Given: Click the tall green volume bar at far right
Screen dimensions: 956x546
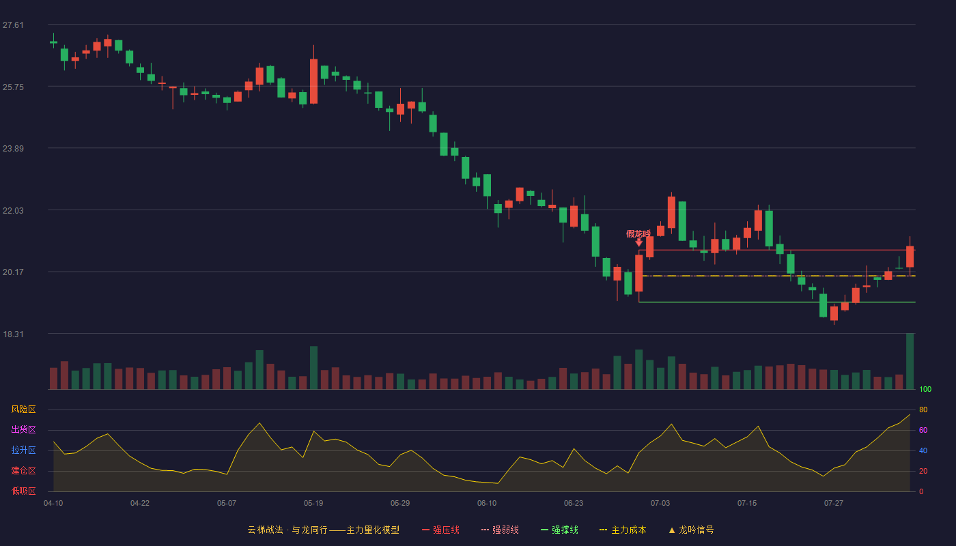Looking at the screenshot, I should (910, 361).
